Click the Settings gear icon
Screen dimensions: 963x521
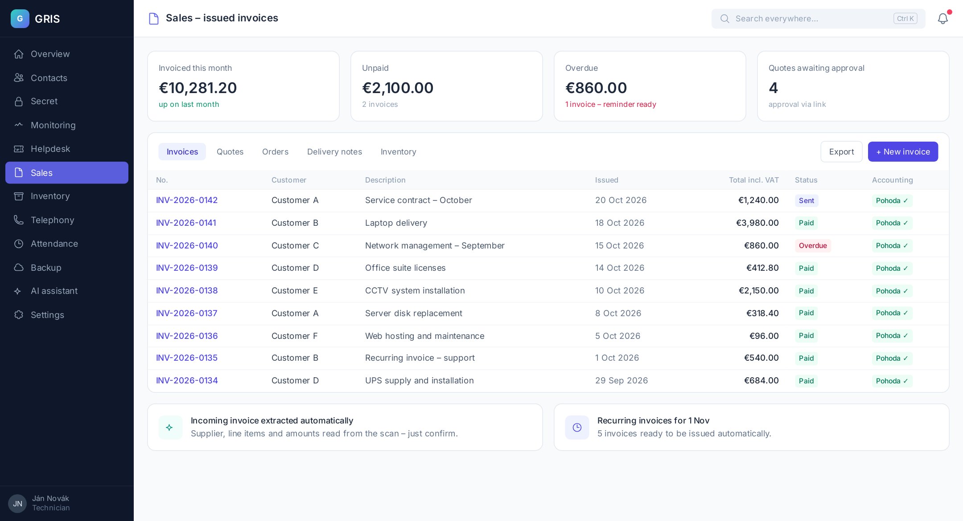tap(19, 315)
